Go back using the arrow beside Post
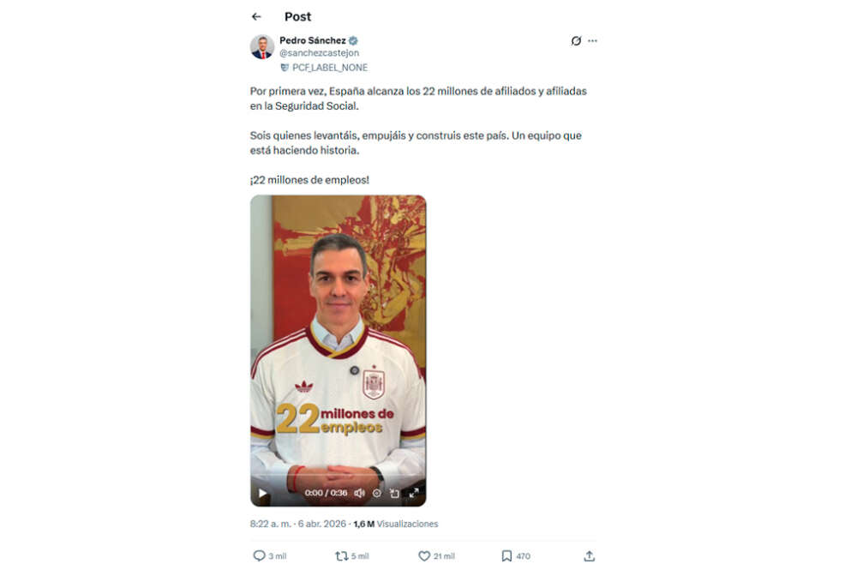 click(x=256, y=17)
